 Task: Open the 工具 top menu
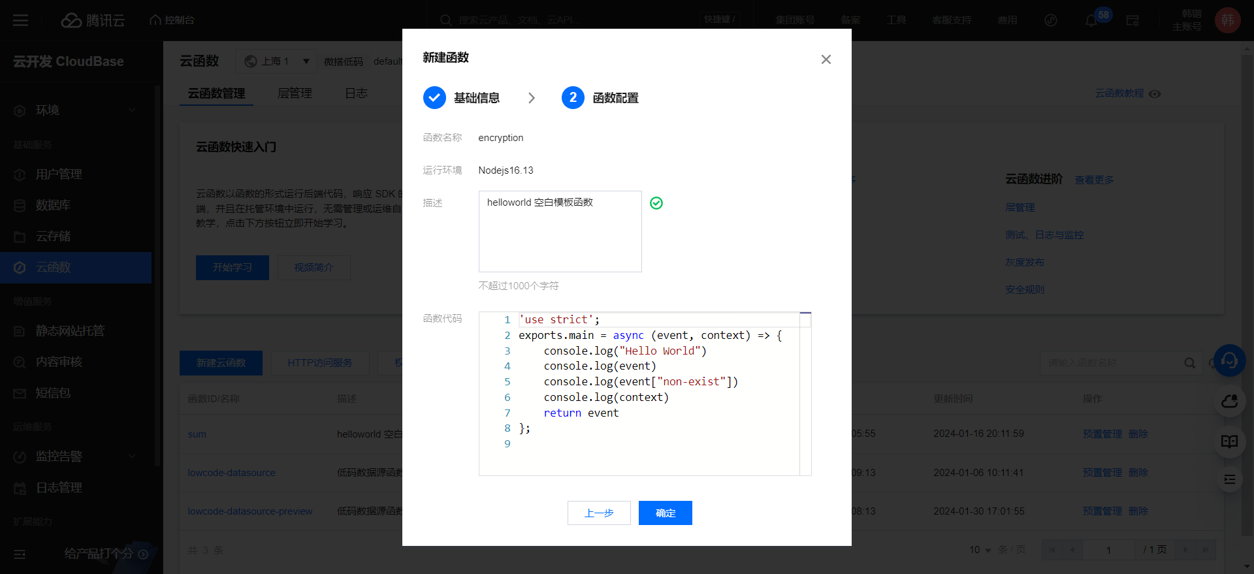[x=896, y=20]
